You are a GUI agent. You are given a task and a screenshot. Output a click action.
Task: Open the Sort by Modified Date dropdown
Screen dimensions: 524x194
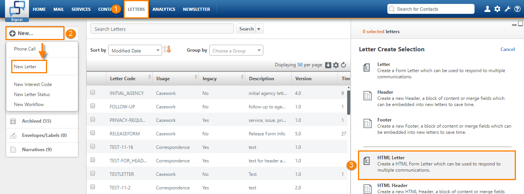pyautogui.click(x=135, y=51)
